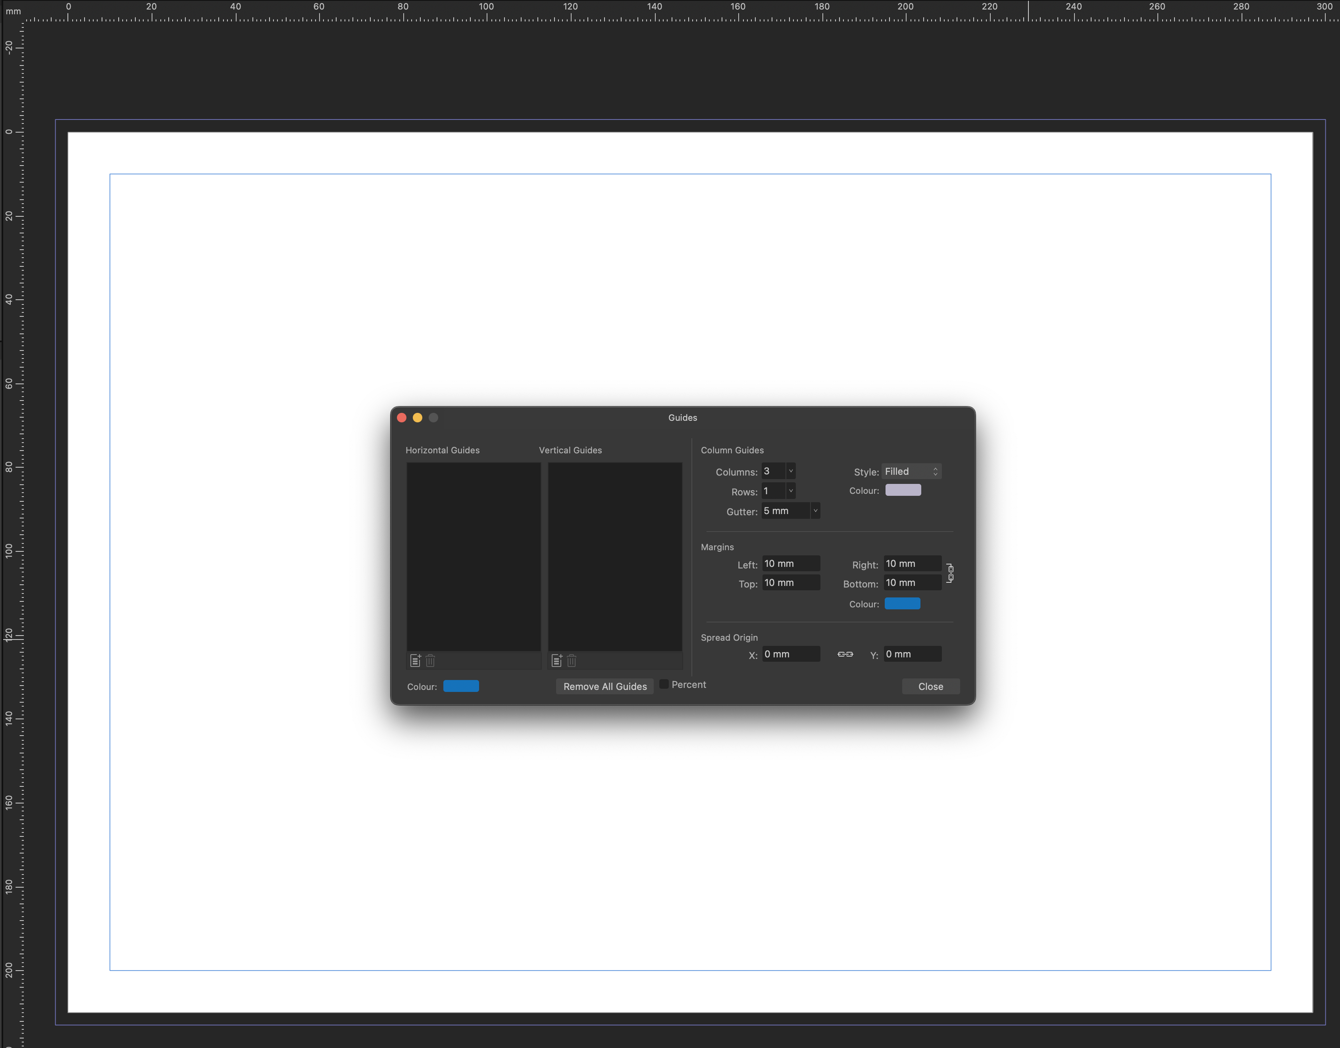Open the guides Colour swatch at bottom left
The width and height of the screenshot is (1340, 1048).
[461, 686]
